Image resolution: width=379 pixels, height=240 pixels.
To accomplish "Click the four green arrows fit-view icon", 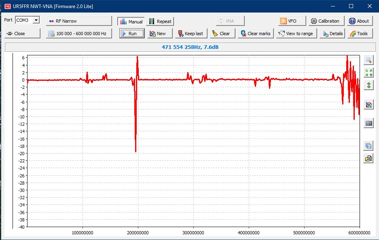I will 368,73.
